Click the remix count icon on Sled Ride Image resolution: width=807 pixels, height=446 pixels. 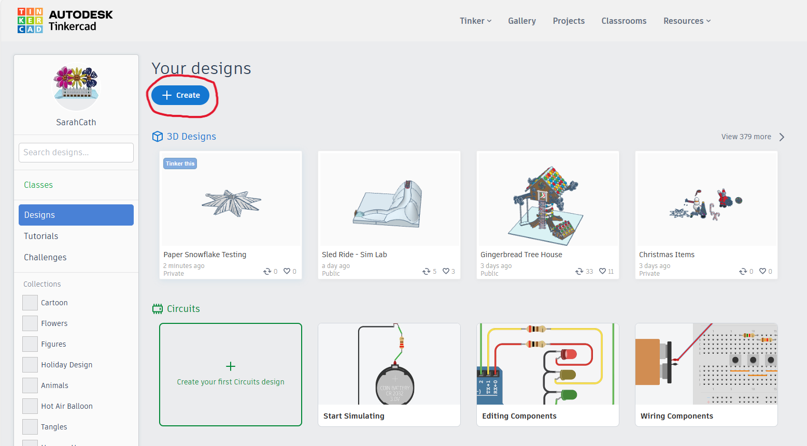coord(427,271)
